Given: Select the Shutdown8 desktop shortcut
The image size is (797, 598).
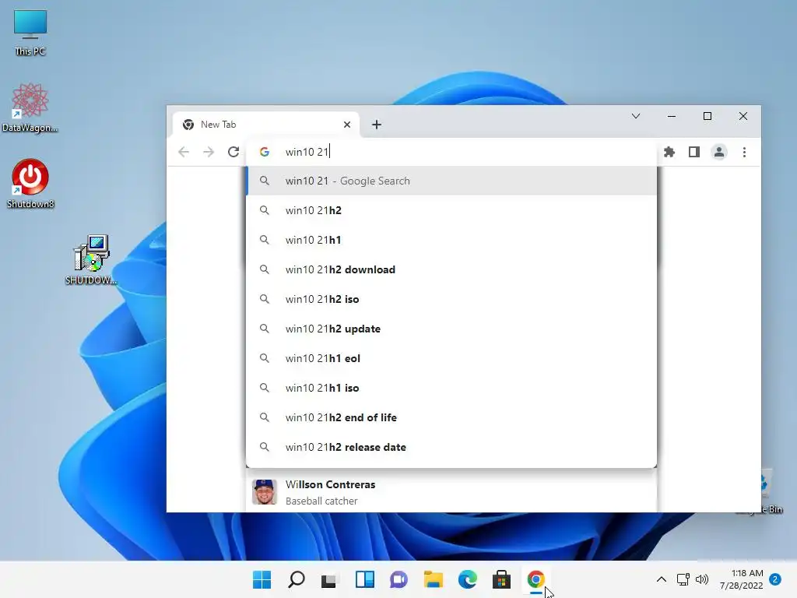Looking at the screenshot, I should tap(30, 184).
